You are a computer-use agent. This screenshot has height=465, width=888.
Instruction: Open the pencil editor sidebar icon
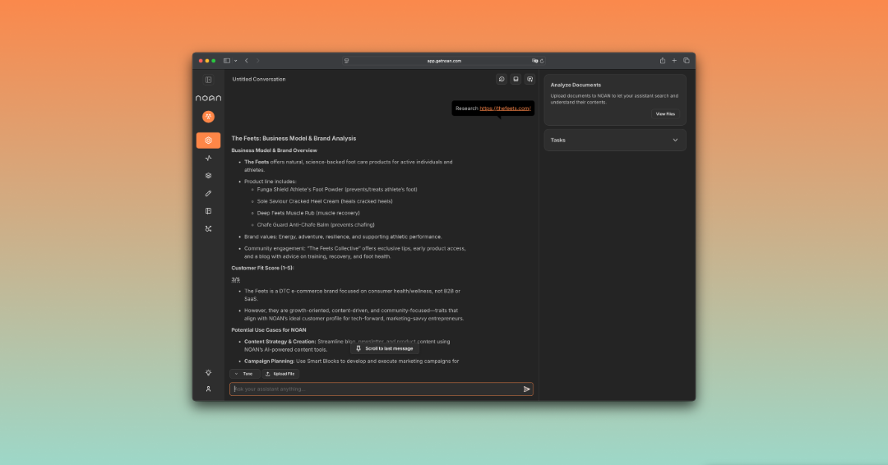(208, 193)
